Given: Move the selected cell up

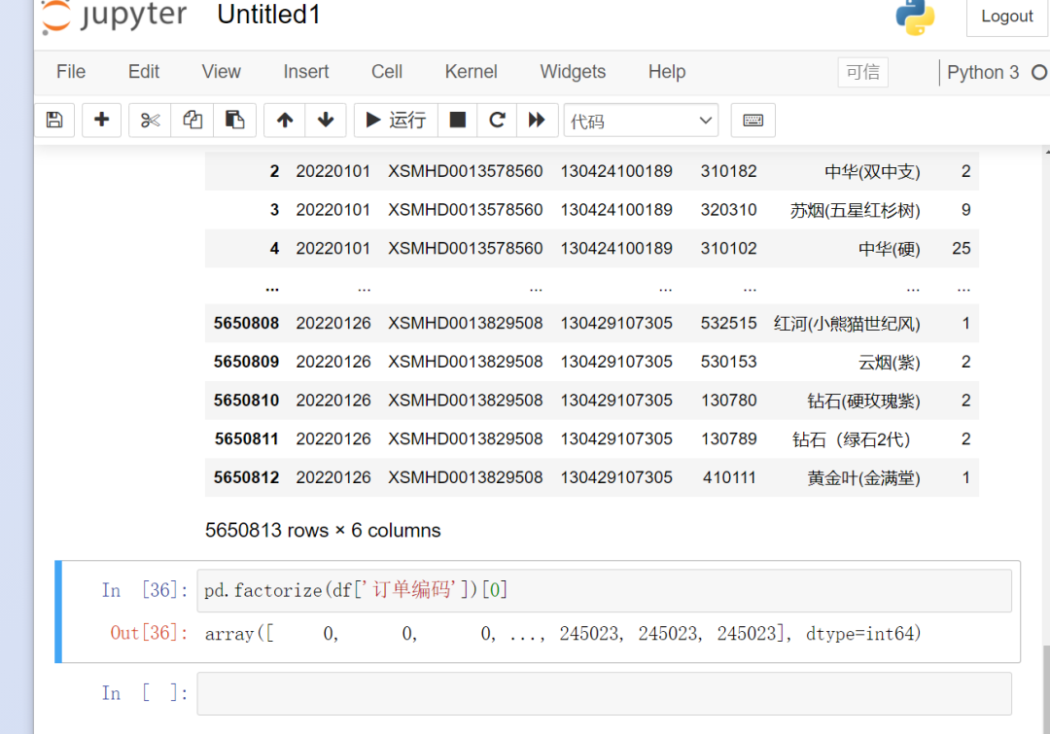Looking at the screenshot, I should coord(282,120).
